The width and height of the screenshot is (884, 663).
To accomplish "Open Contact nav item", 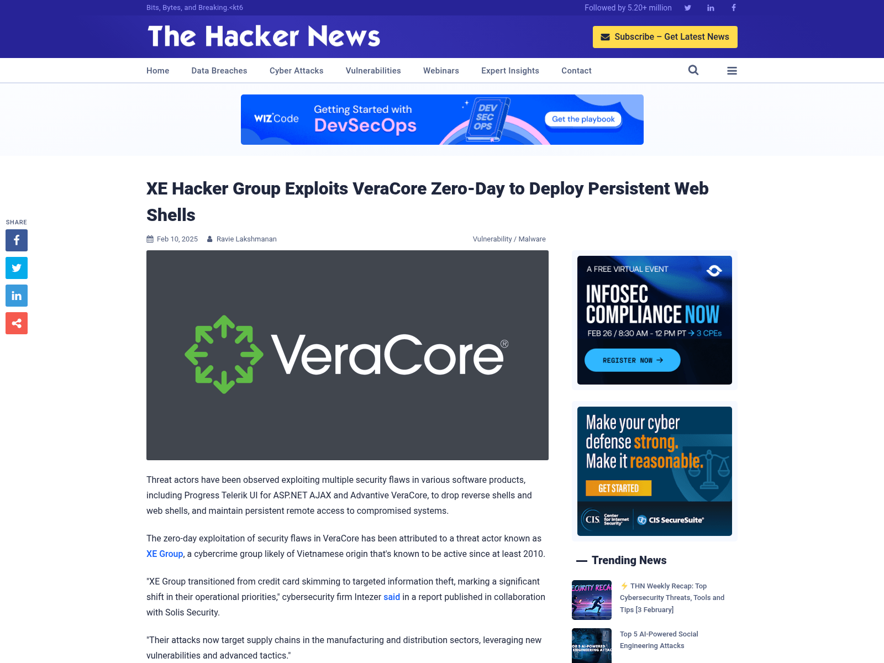I will click(576, 71).
